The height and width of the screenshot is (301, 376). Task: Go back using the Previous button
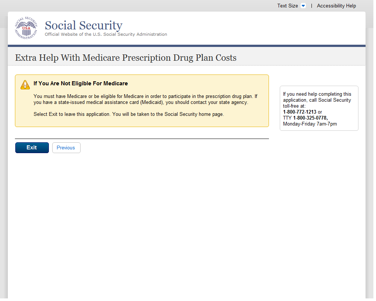tap(66, 148)
